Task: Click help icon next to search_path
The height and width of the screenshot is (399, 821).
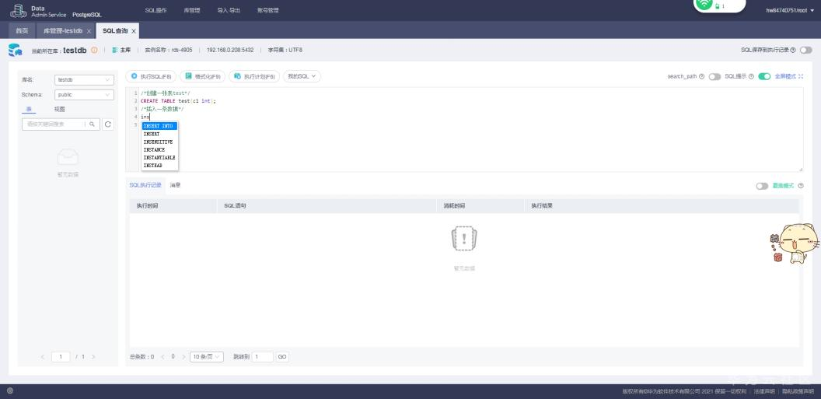Action: point(701,76)
